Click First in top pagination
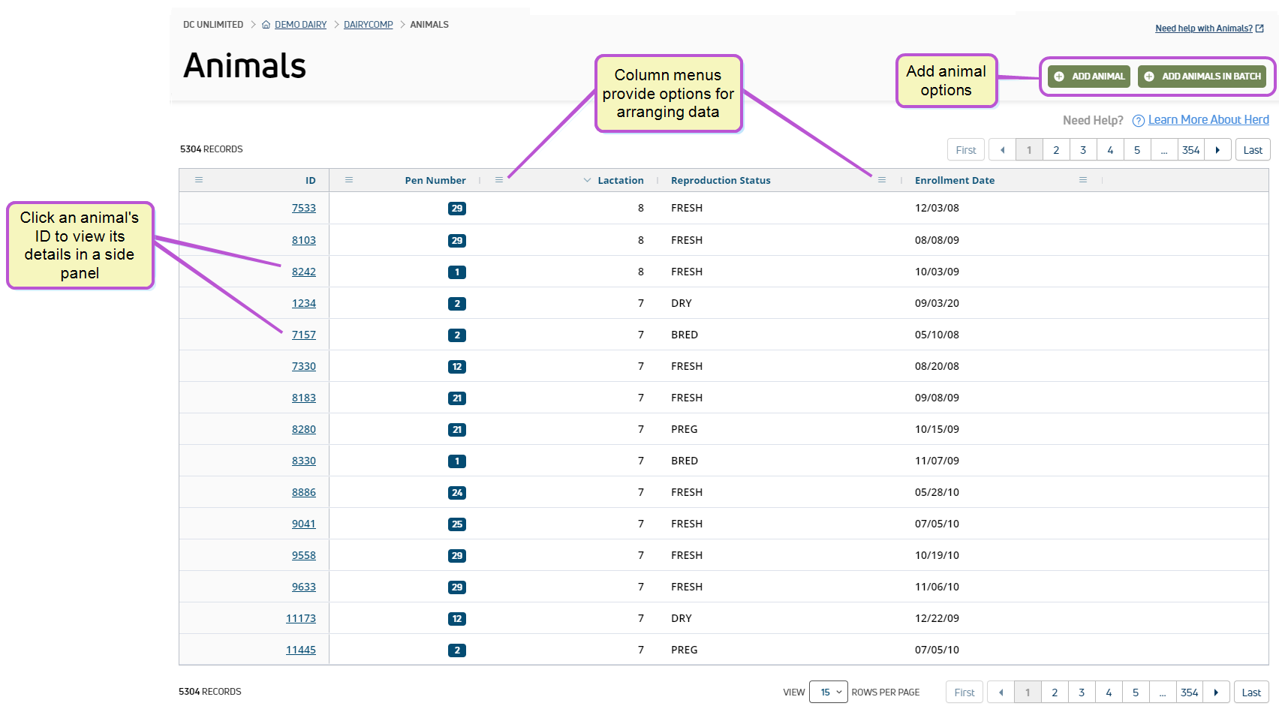 (966, 150)
